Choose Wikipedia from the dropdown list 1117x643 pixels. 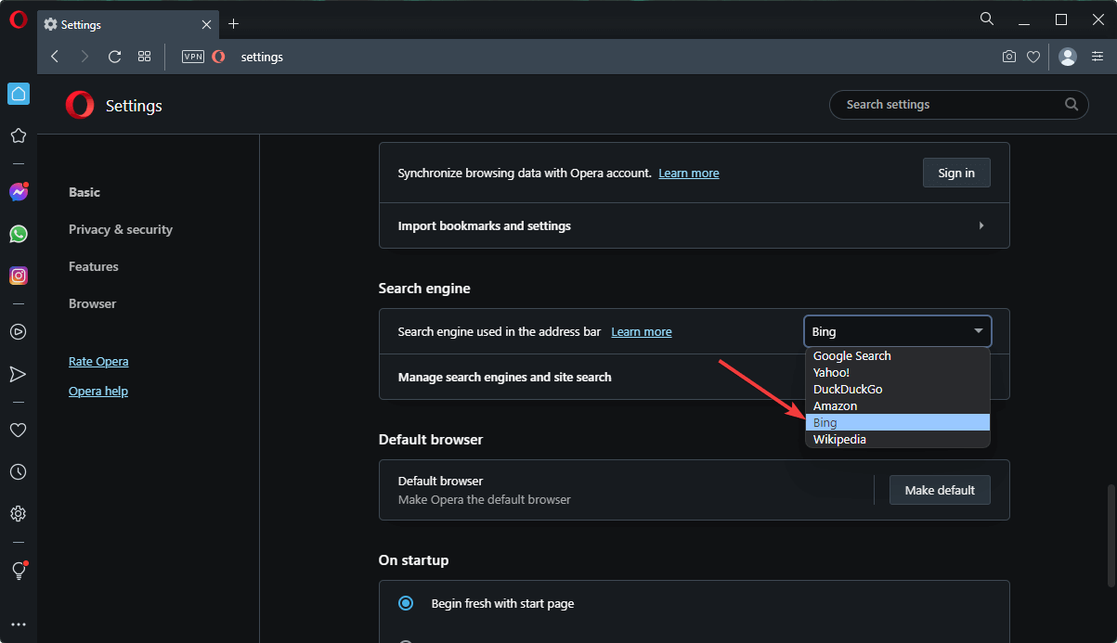(x=897, y=440)
